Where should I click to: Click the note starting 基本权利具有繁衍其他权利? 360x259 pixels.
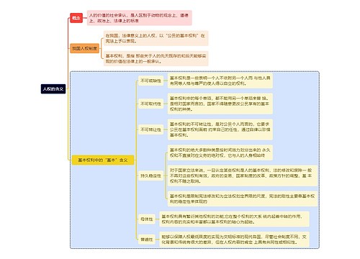coord(234,219)
